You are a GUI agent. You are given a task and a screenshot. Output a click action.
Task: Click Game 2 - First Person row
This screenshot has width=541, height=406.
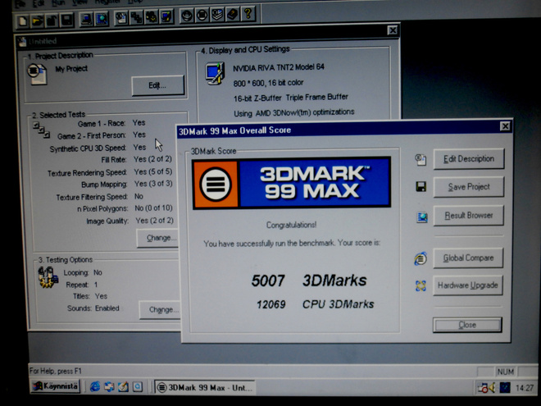point(102,135)
